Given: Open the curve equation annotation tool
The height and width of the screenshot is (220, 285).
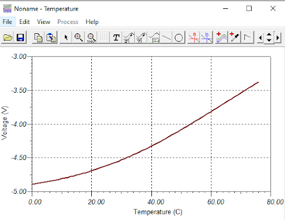Looking at the screenshot, I should 154,38.
